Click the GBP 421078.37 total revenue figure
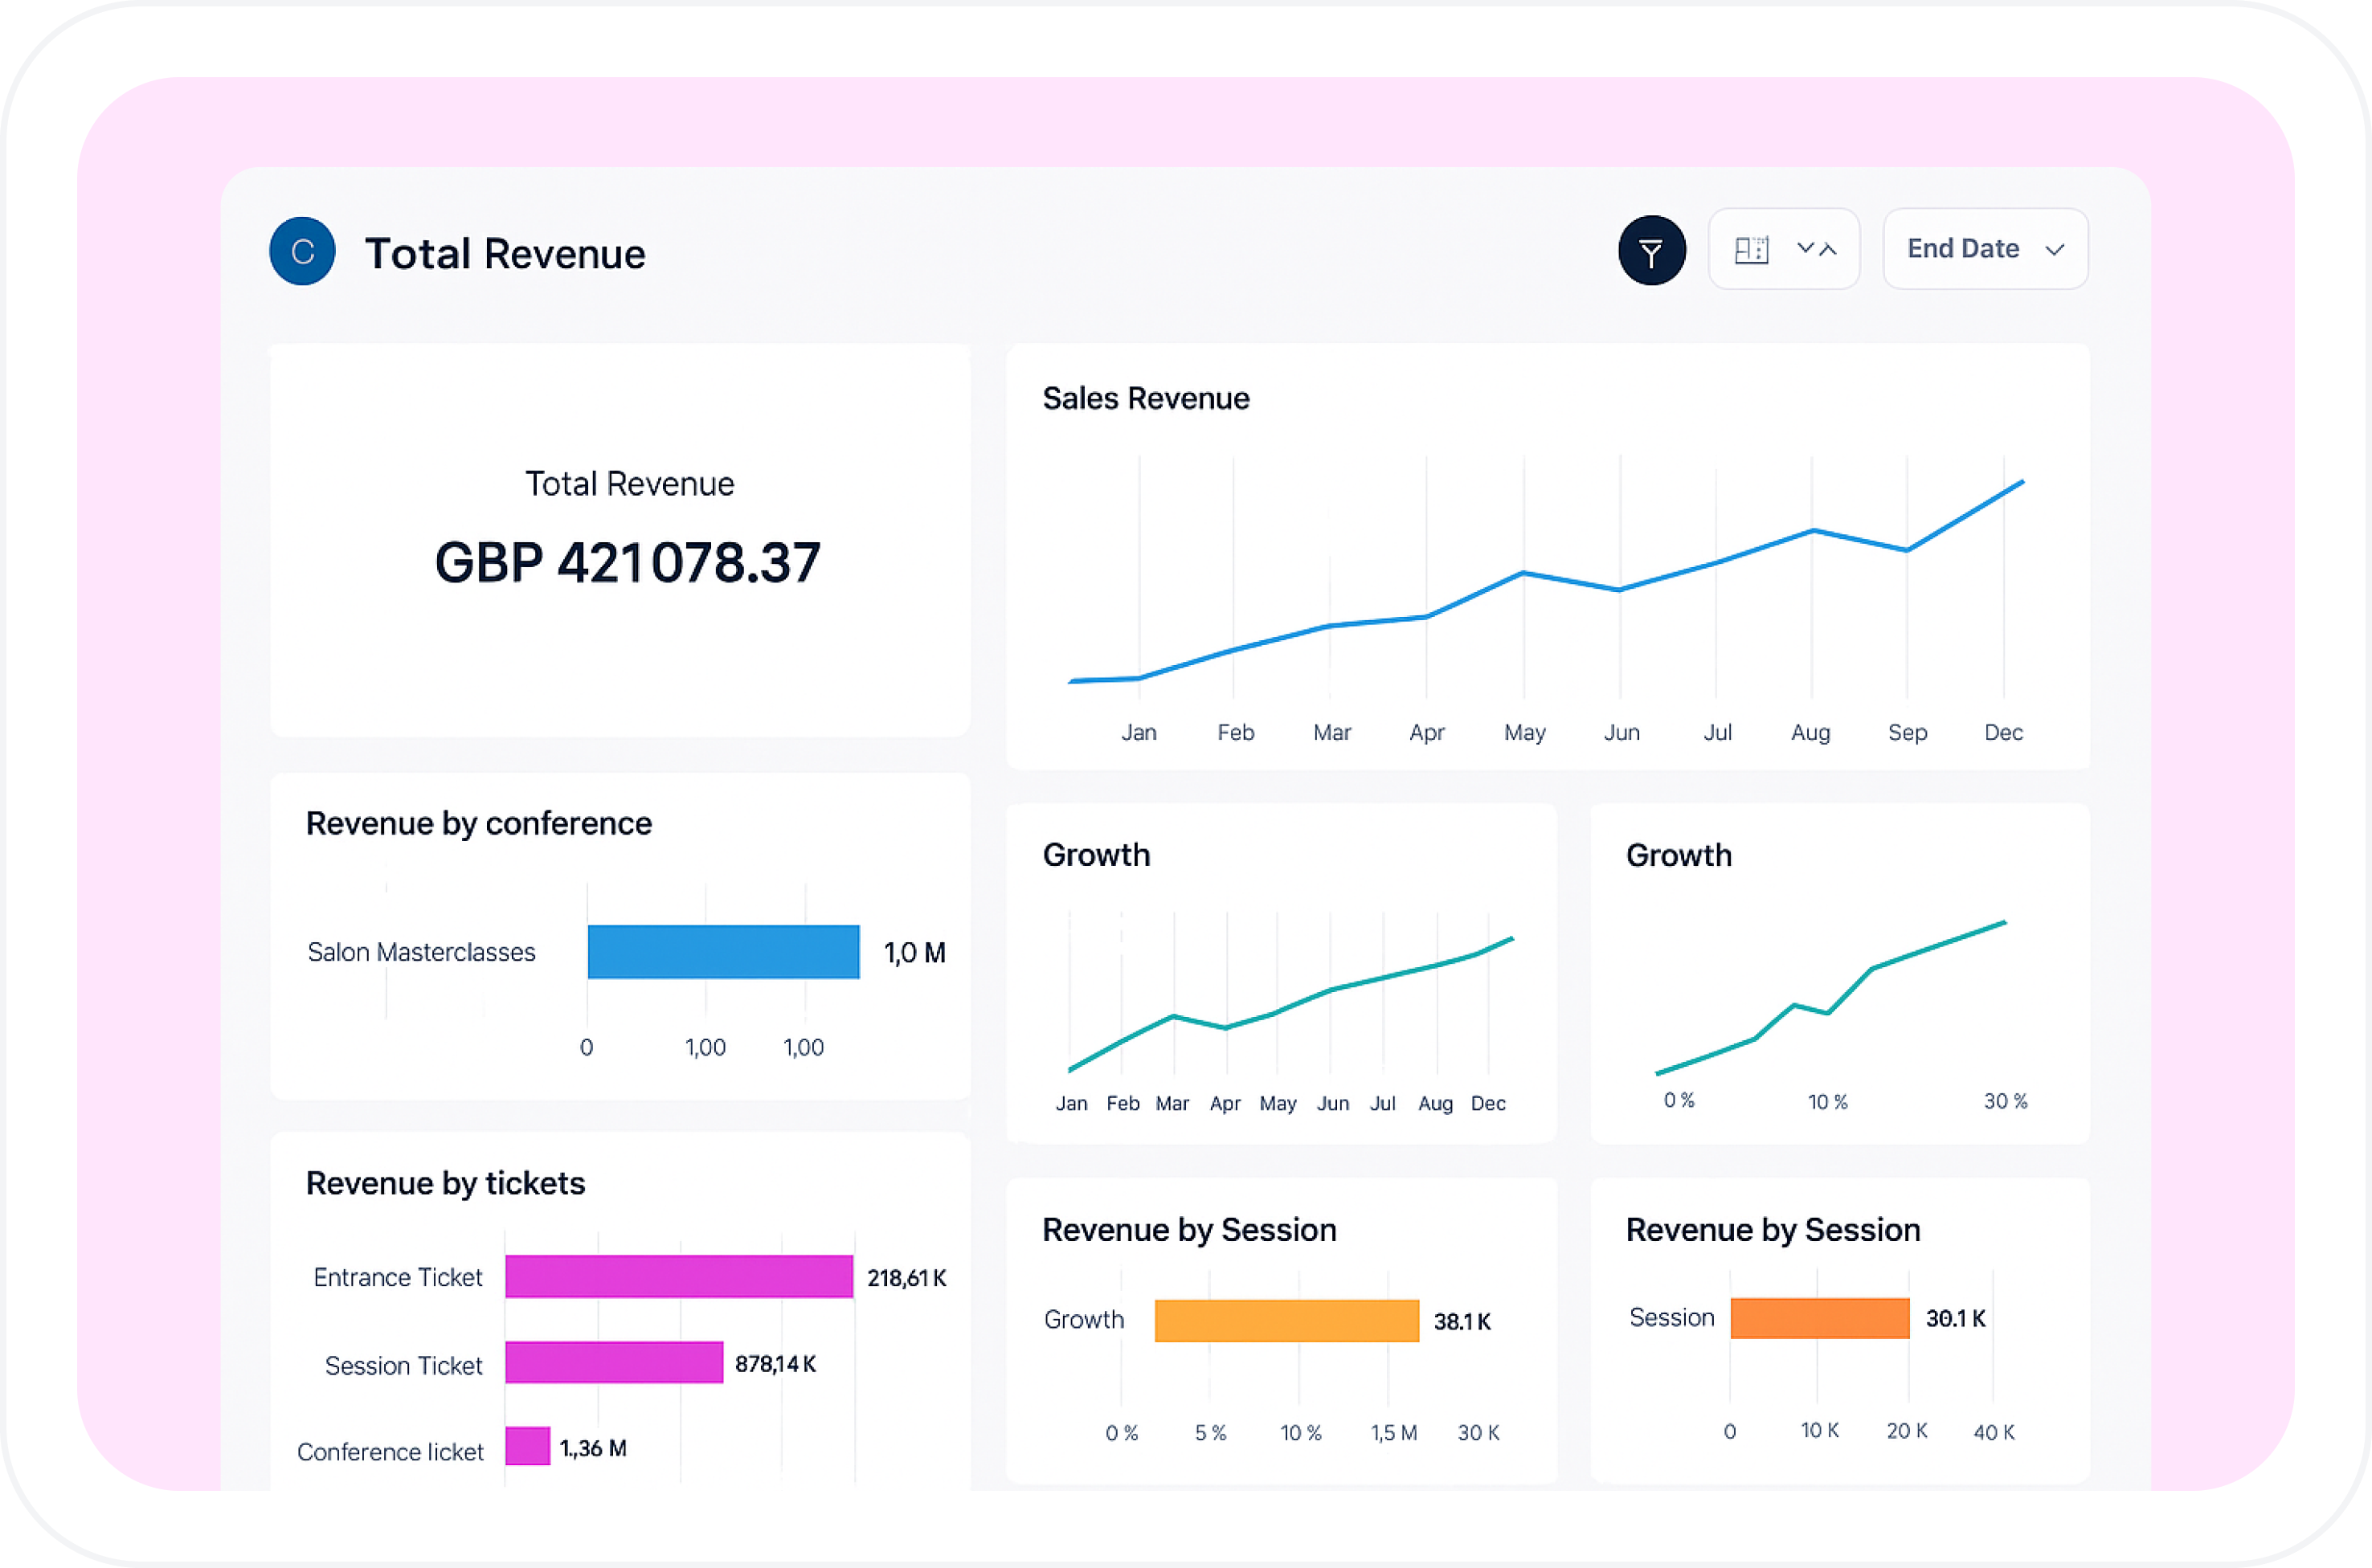The height and width of the screenshot is (1568, 2372). [x=627, y=562]
